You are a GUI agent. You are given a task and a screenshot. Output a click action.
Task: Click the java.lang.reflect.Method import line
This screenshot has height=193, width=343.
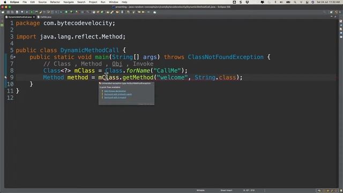[x=71, y=37]
